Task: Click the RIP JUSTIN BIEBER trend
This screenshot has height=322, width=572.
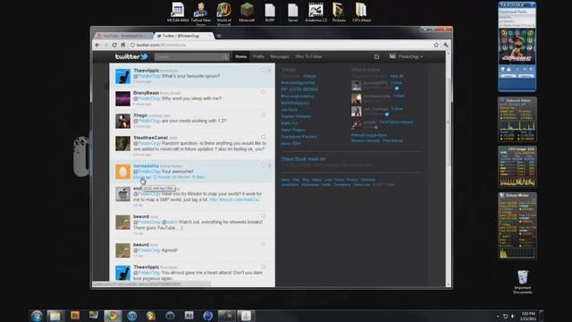Action: pos(299,89)
